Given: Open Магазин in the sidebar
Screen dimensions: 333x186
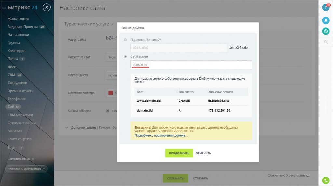Looking at the screenshot, I should tap(15, 131).
